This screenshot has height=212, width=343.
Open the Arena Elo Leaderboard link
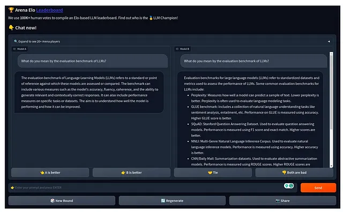[49, 10]
